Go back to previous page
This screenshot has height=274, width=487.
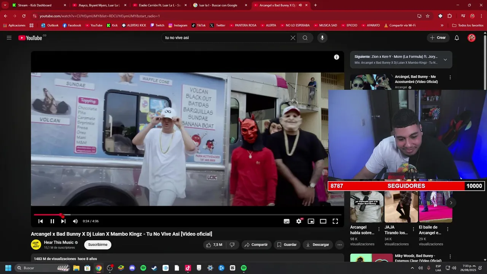click(6, 16)
